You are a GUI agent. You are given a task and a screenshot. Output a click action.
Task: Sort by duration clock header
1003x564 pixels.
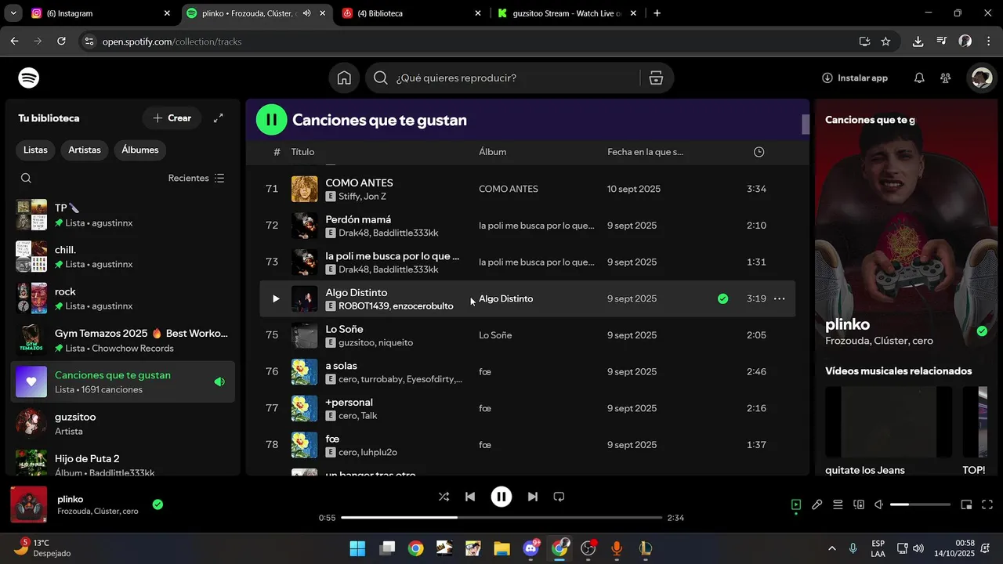click(759, 152)
